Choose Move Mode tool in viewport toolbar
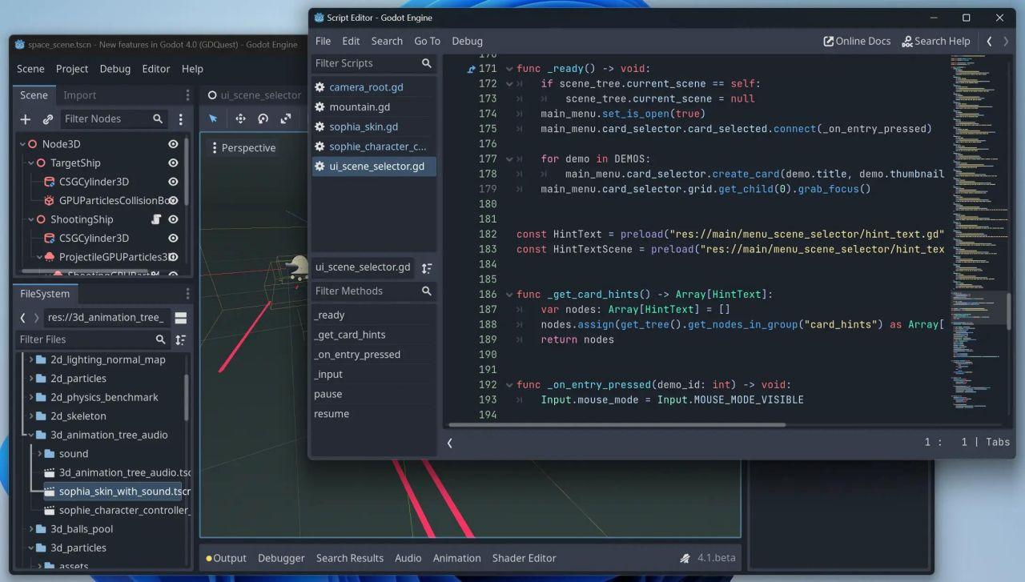This screenshot has width=1025, height=582. [x=239, y=118]
